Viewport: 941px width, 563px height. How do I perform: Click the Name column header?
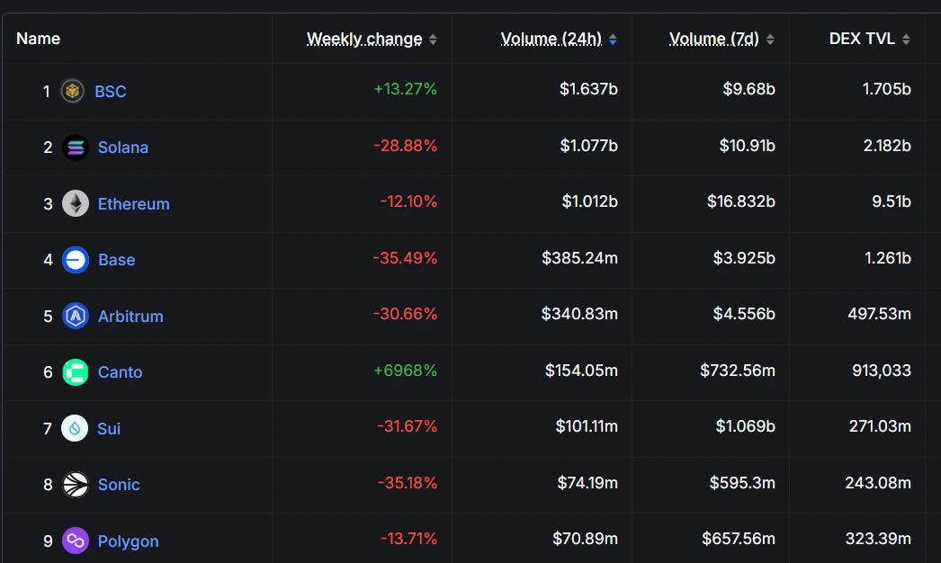[x=38, y=39]
